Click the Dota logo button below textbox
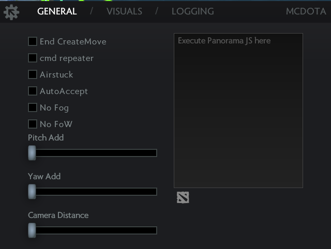This screenshot has width=331, height=249. [183, 197]
